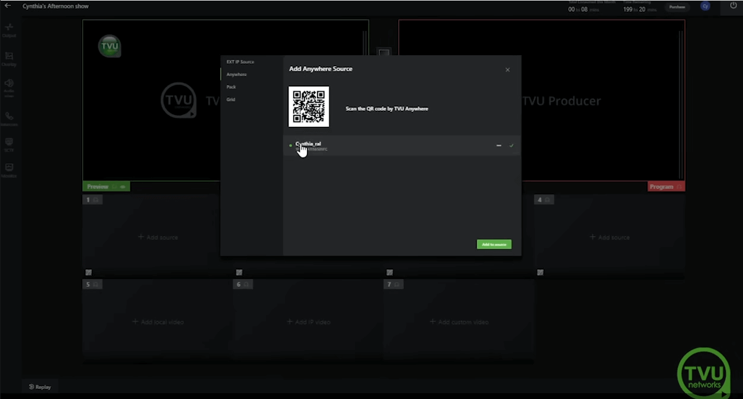
Task: Add source to slot 4
Action: [x=610, y=237]
